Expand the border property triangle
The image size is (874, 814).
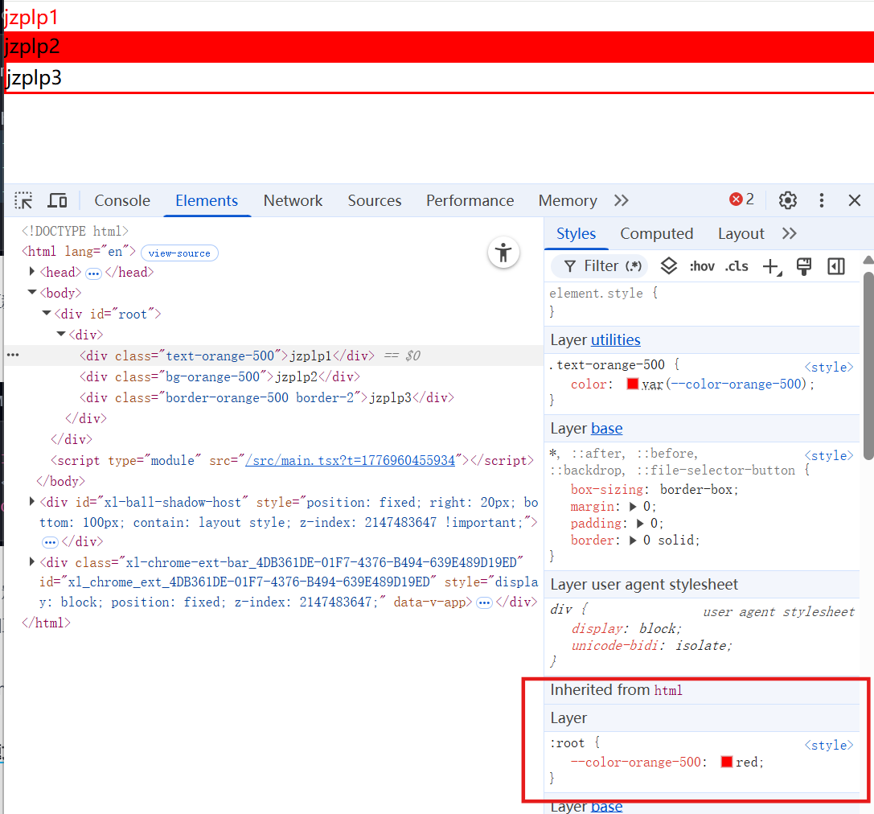[x=633, y=540]
